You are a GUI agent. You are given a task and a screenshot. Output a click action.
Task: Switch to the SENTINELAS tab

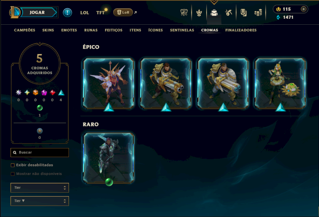click(x=182, y=30)
